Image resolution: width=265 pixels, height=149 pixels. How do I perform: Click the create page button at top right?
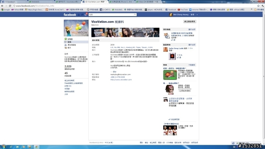[190, 22]
